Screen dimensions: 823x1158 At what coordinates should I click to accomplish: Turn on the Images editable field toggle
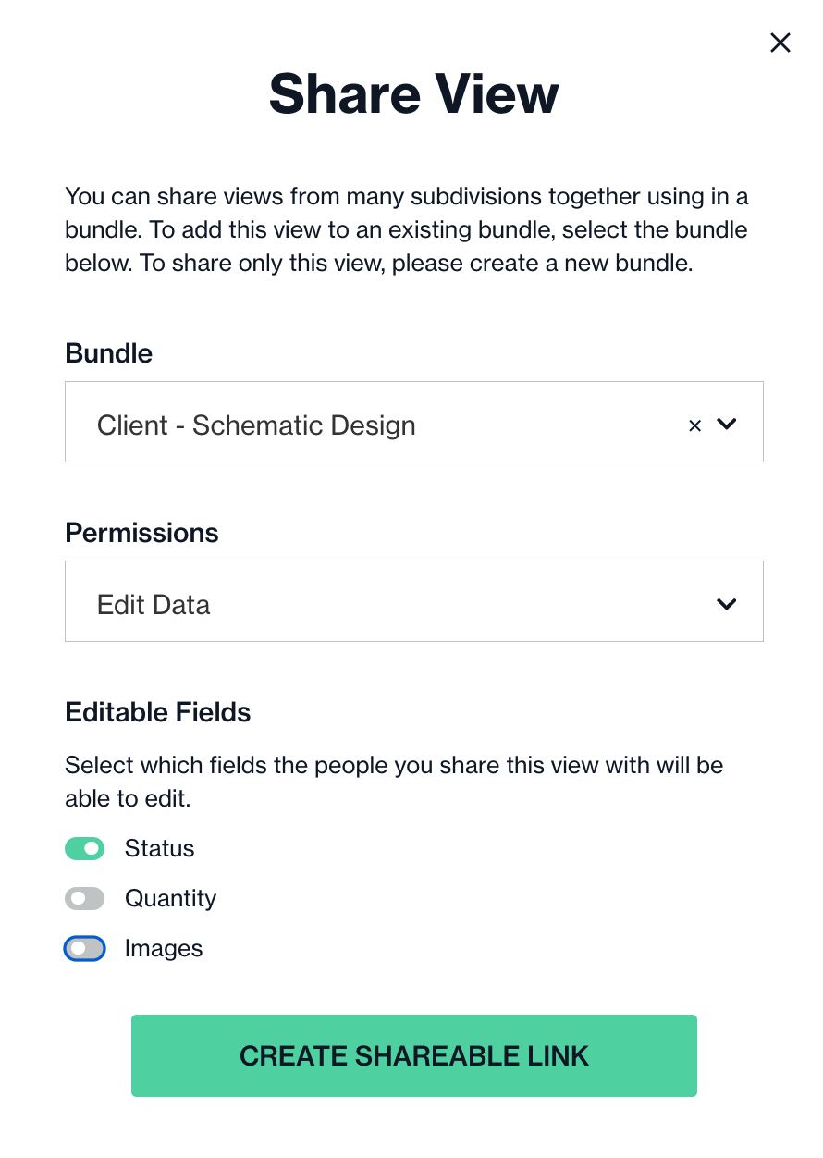[x=84, y=948]
